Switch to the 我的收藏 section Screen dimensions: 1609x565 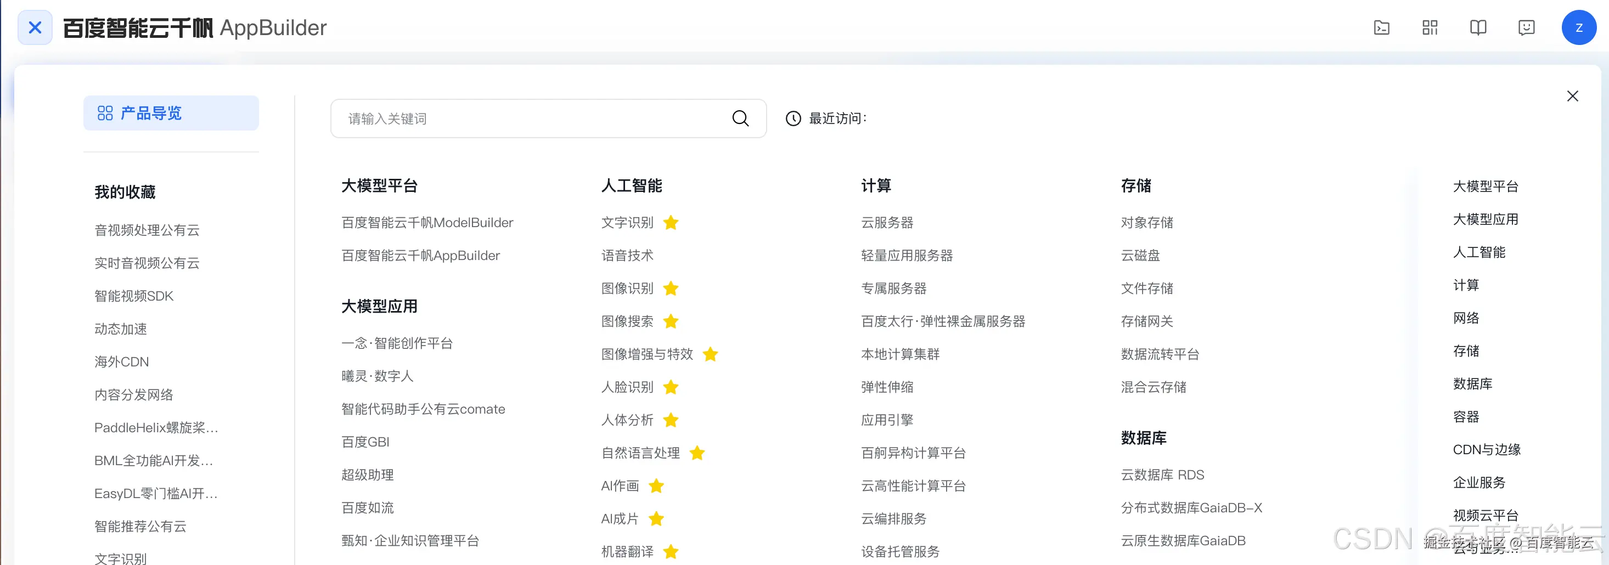pos(125,191)
